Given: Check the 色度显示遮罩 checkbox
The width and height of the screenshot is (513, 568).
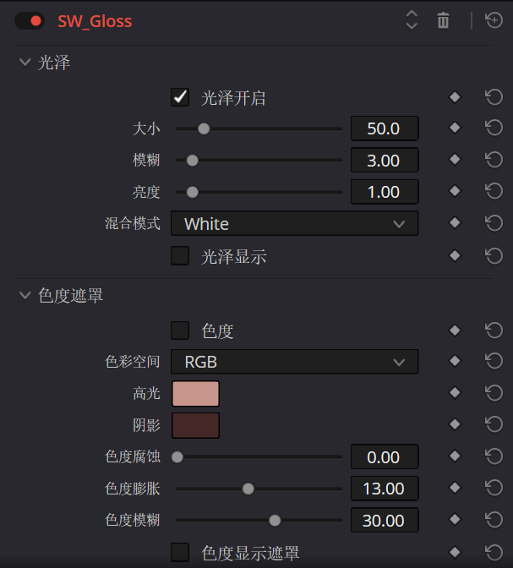Looking at the screenshot, I should click(x=180, y=553).
